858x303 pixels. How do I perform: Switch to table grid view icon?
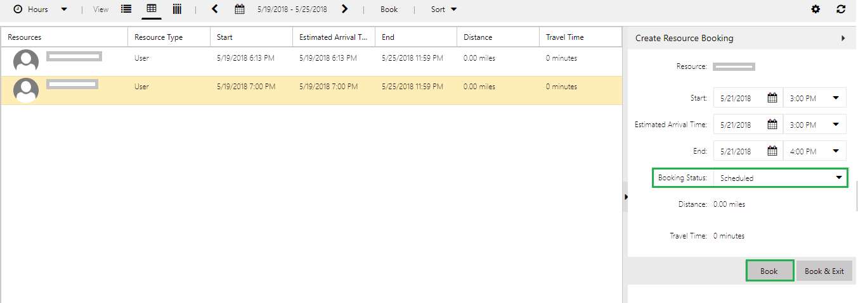point(152,9)
